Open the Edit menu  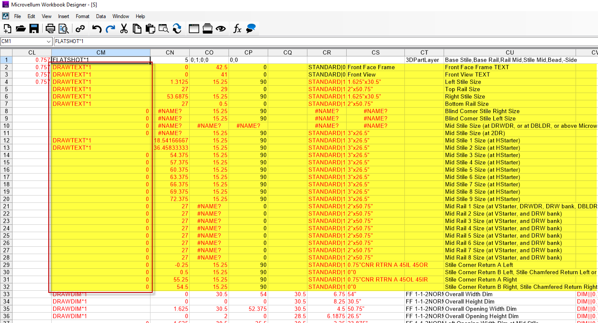31,16
